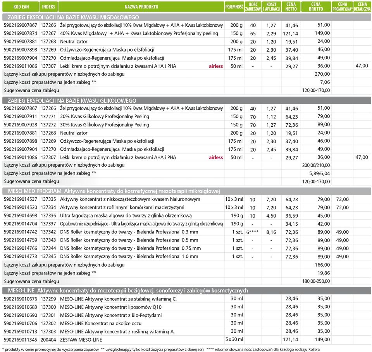Click the CENA BRUTTO column header
Viewport: 372px width, 352px height.
[316, 7]
